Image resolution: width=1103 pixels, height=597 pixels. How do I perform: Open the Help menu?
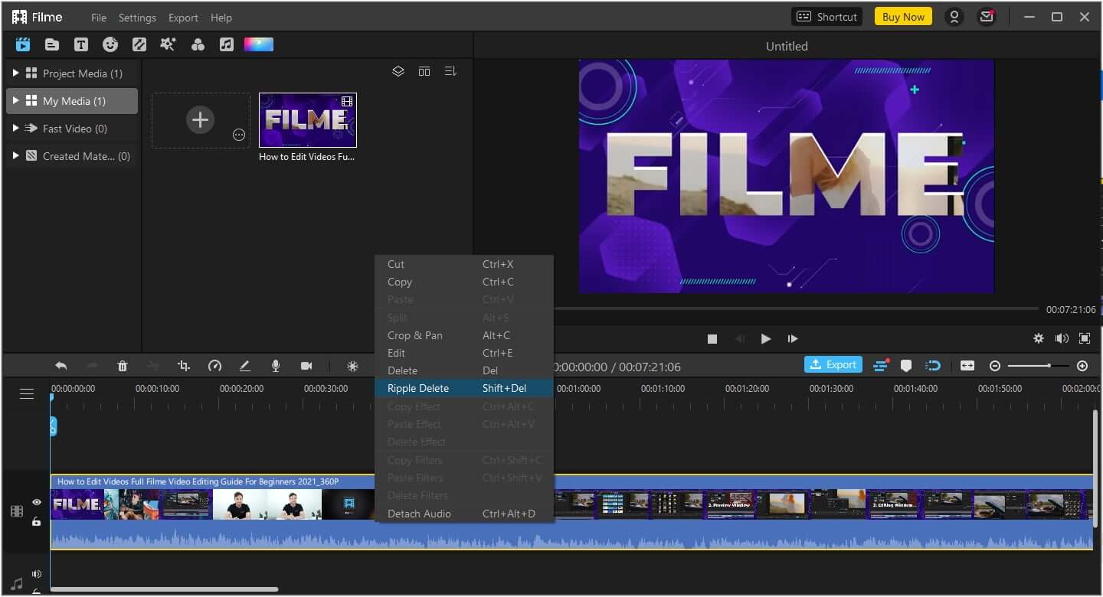[x=221, y=18]
